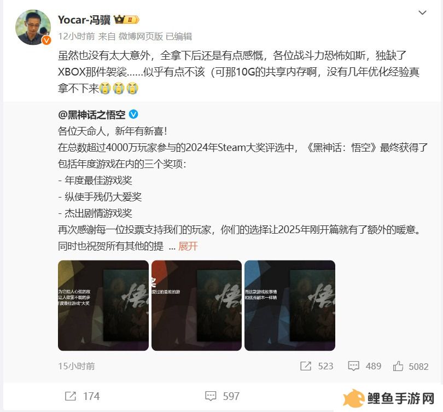The image size is (443, 412).
Task: Open first yellow award image thumbnail
Action: click(x=103, y=305)
